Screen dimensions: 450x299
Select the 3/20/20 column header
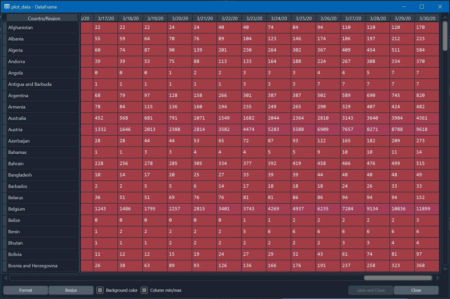(x=180, y=18)
